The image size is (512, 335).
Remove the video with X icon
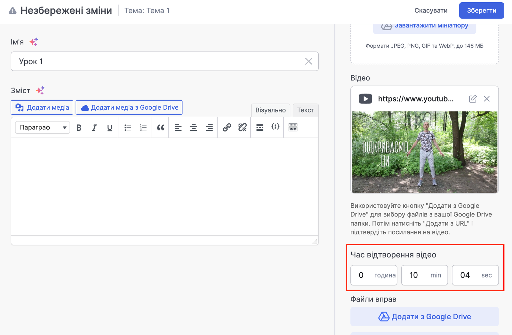pos(487,99)
